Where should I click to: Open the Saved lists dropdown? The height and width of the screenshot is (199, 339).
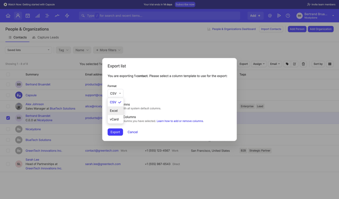(x=28, y=50)
